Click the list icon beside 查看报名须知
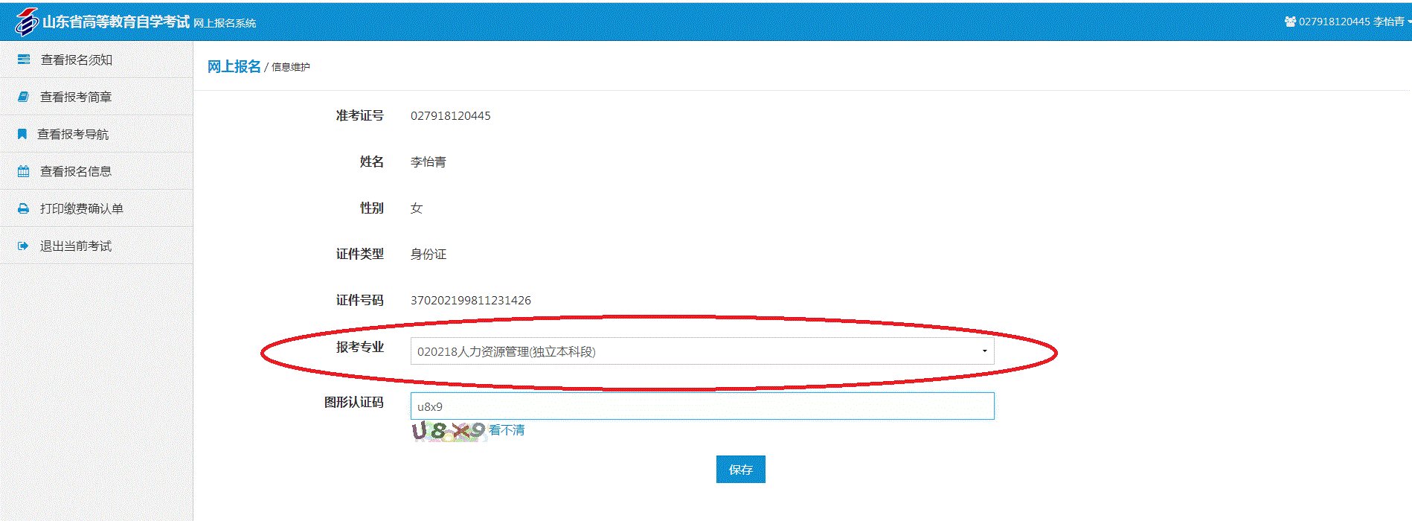Viewport: 1412px width, 521px height. click(24, 60)
